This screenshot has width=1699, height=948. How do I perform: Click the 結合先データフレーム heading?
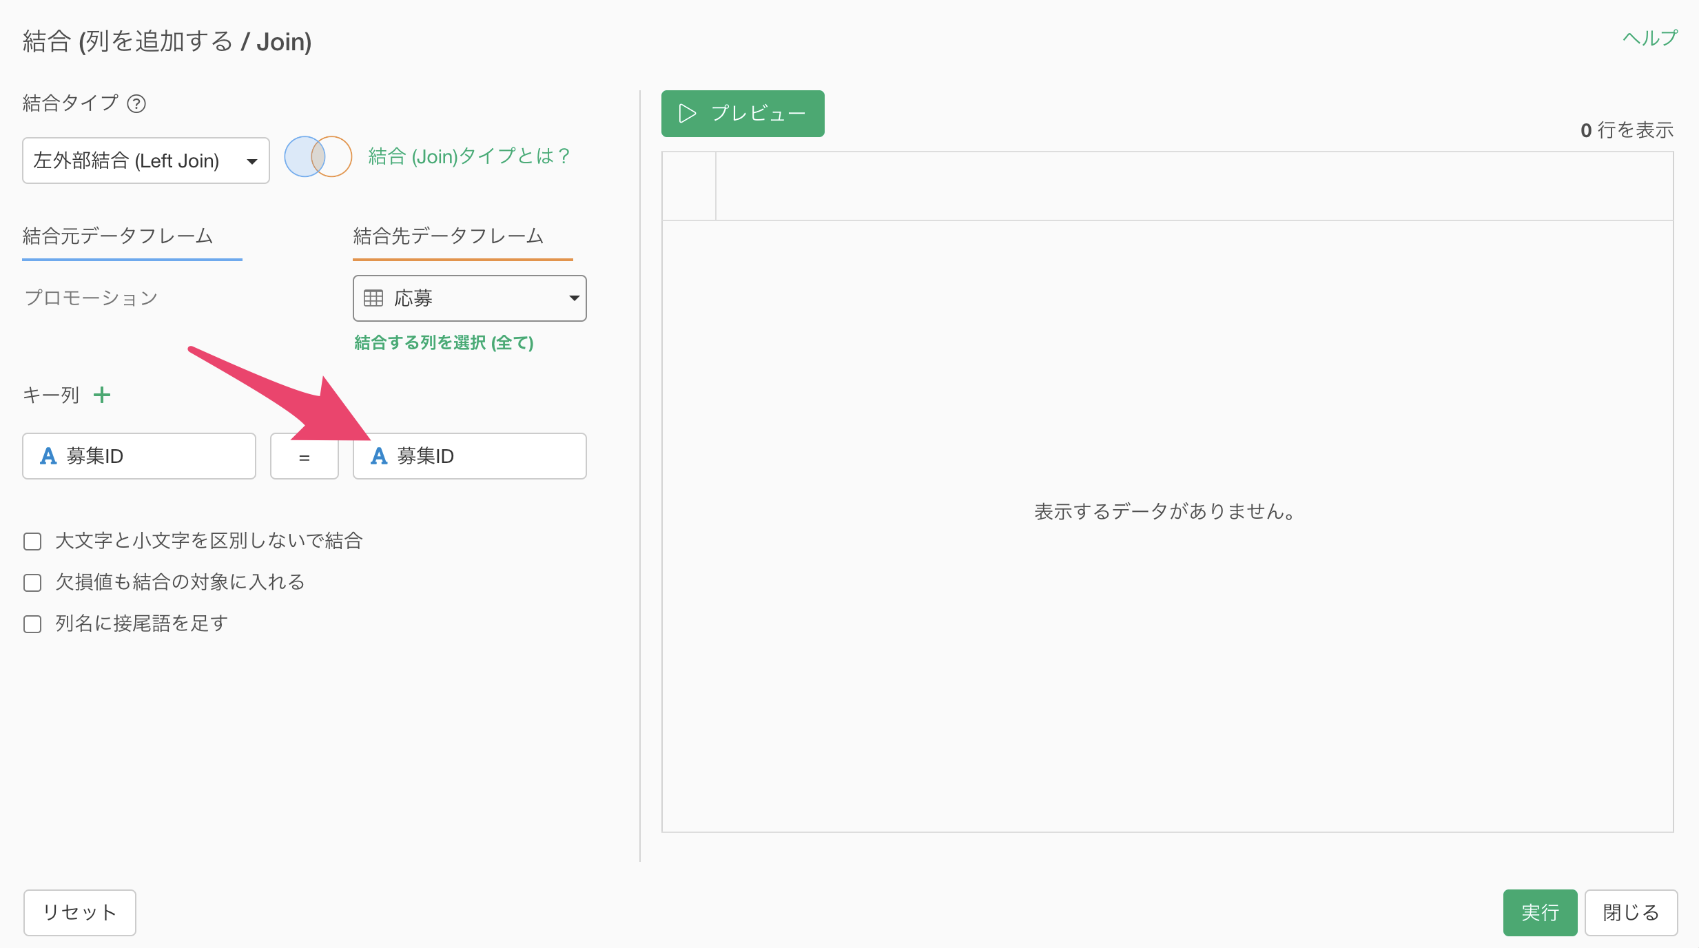(449, 236)
